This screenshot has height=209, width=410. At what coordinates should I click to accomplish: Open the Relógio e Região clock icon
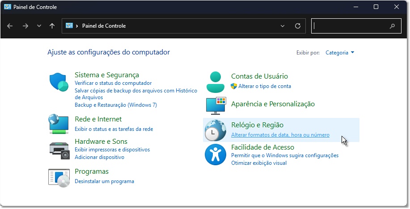click(216, 130)
